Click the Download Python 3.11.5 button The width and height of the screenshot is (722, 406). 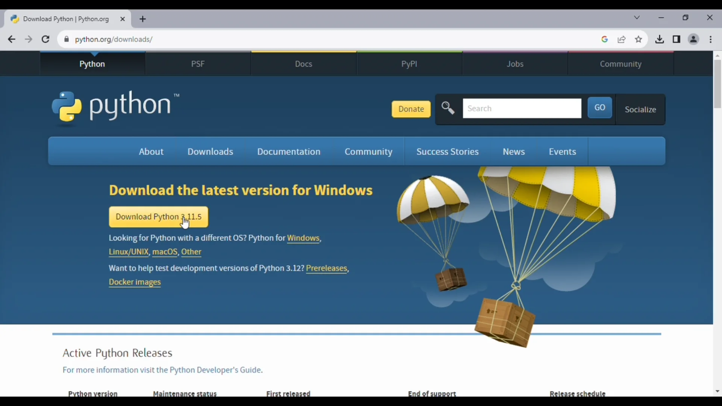tap(158, 217)
